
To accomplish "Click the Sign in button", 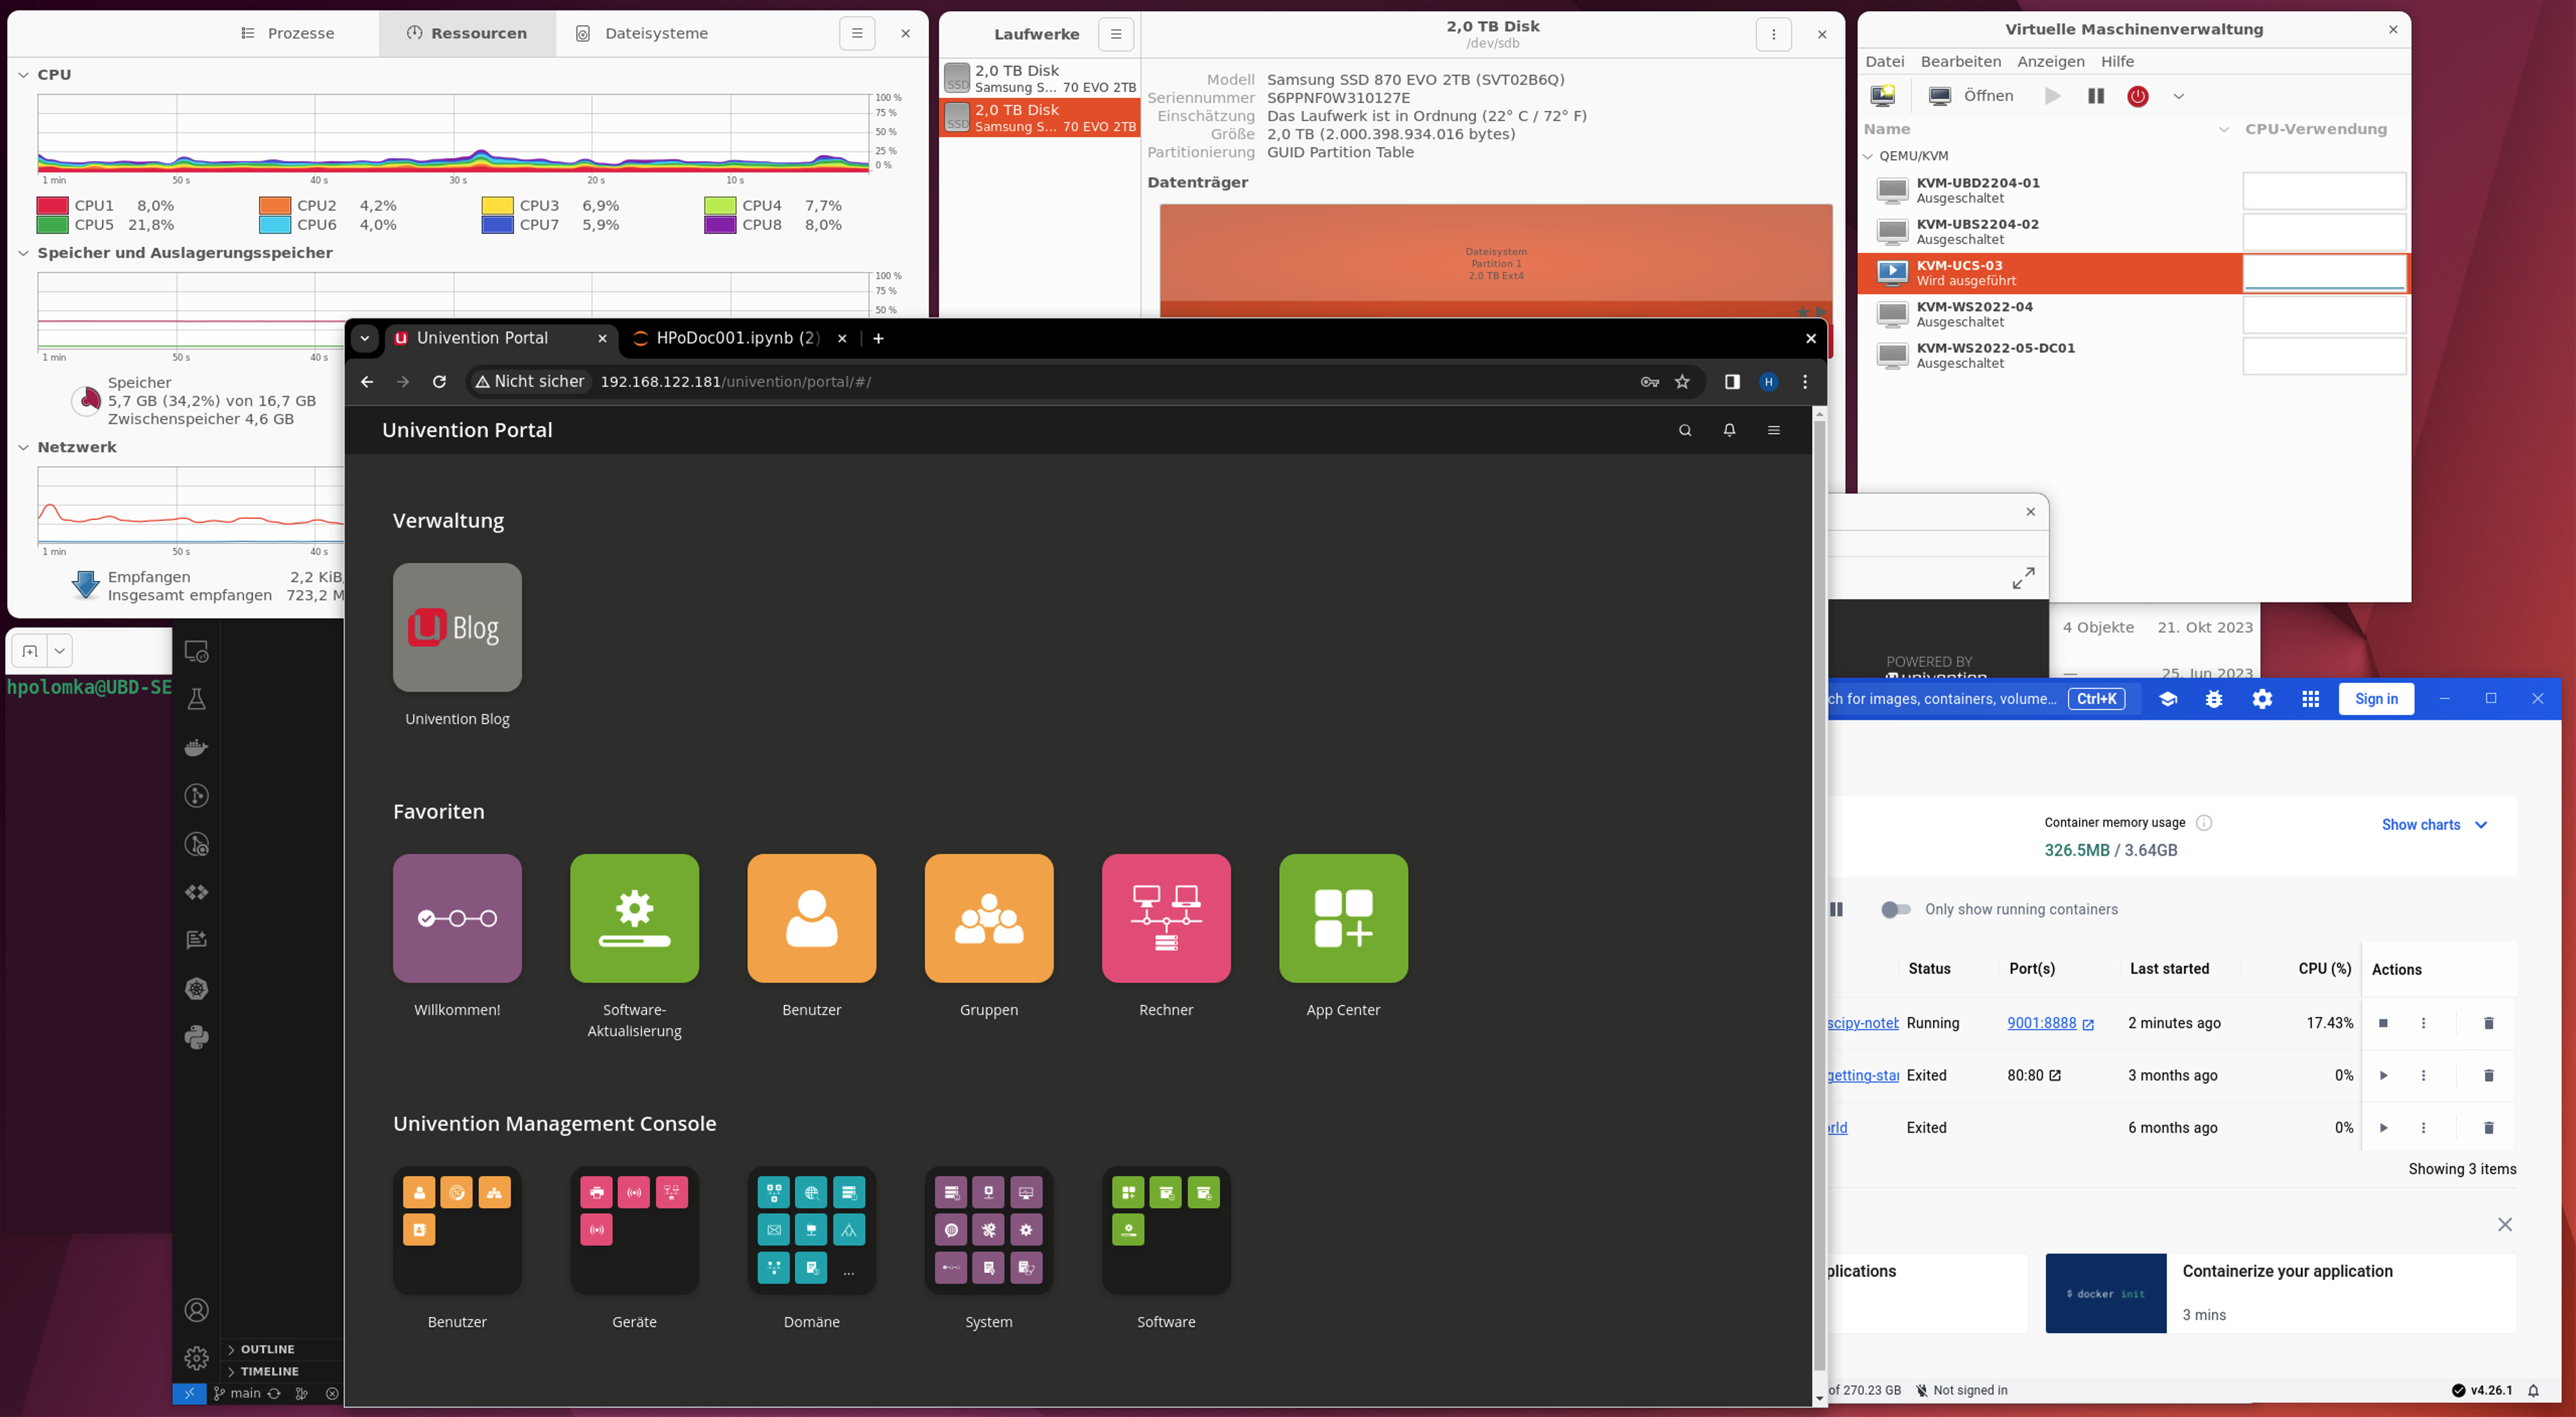I will click(2375, 699).
